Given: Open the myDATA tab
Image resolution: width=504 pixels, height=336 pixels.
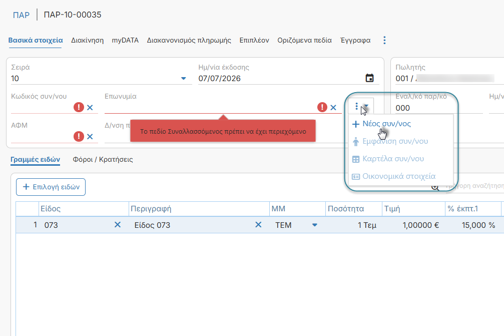Looking at the screenshot, I should (x=125, y=41).
